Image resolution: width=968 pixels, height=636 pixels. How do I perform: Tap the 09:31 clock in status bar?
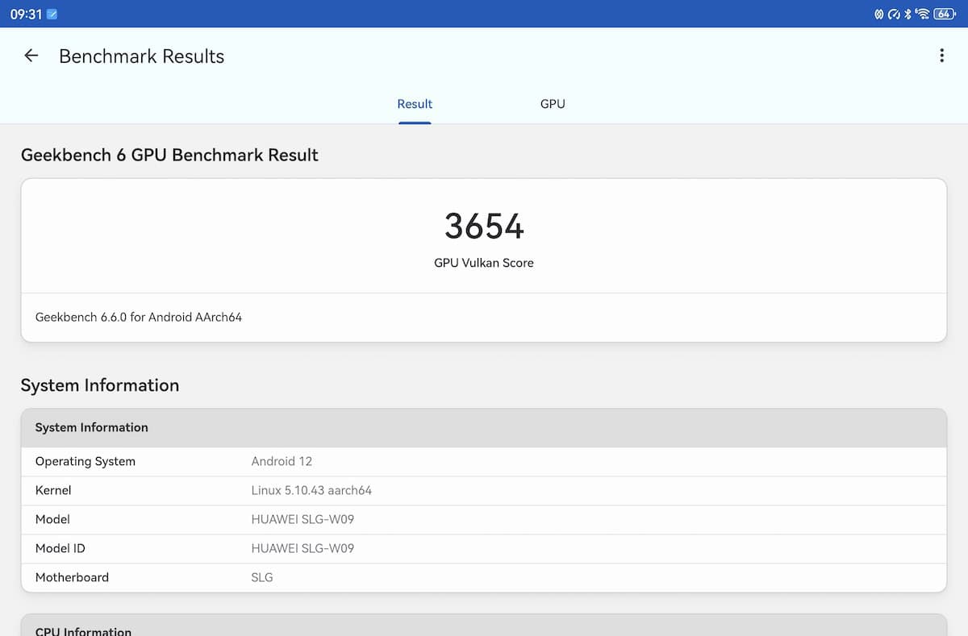click(x=26, y=15)
